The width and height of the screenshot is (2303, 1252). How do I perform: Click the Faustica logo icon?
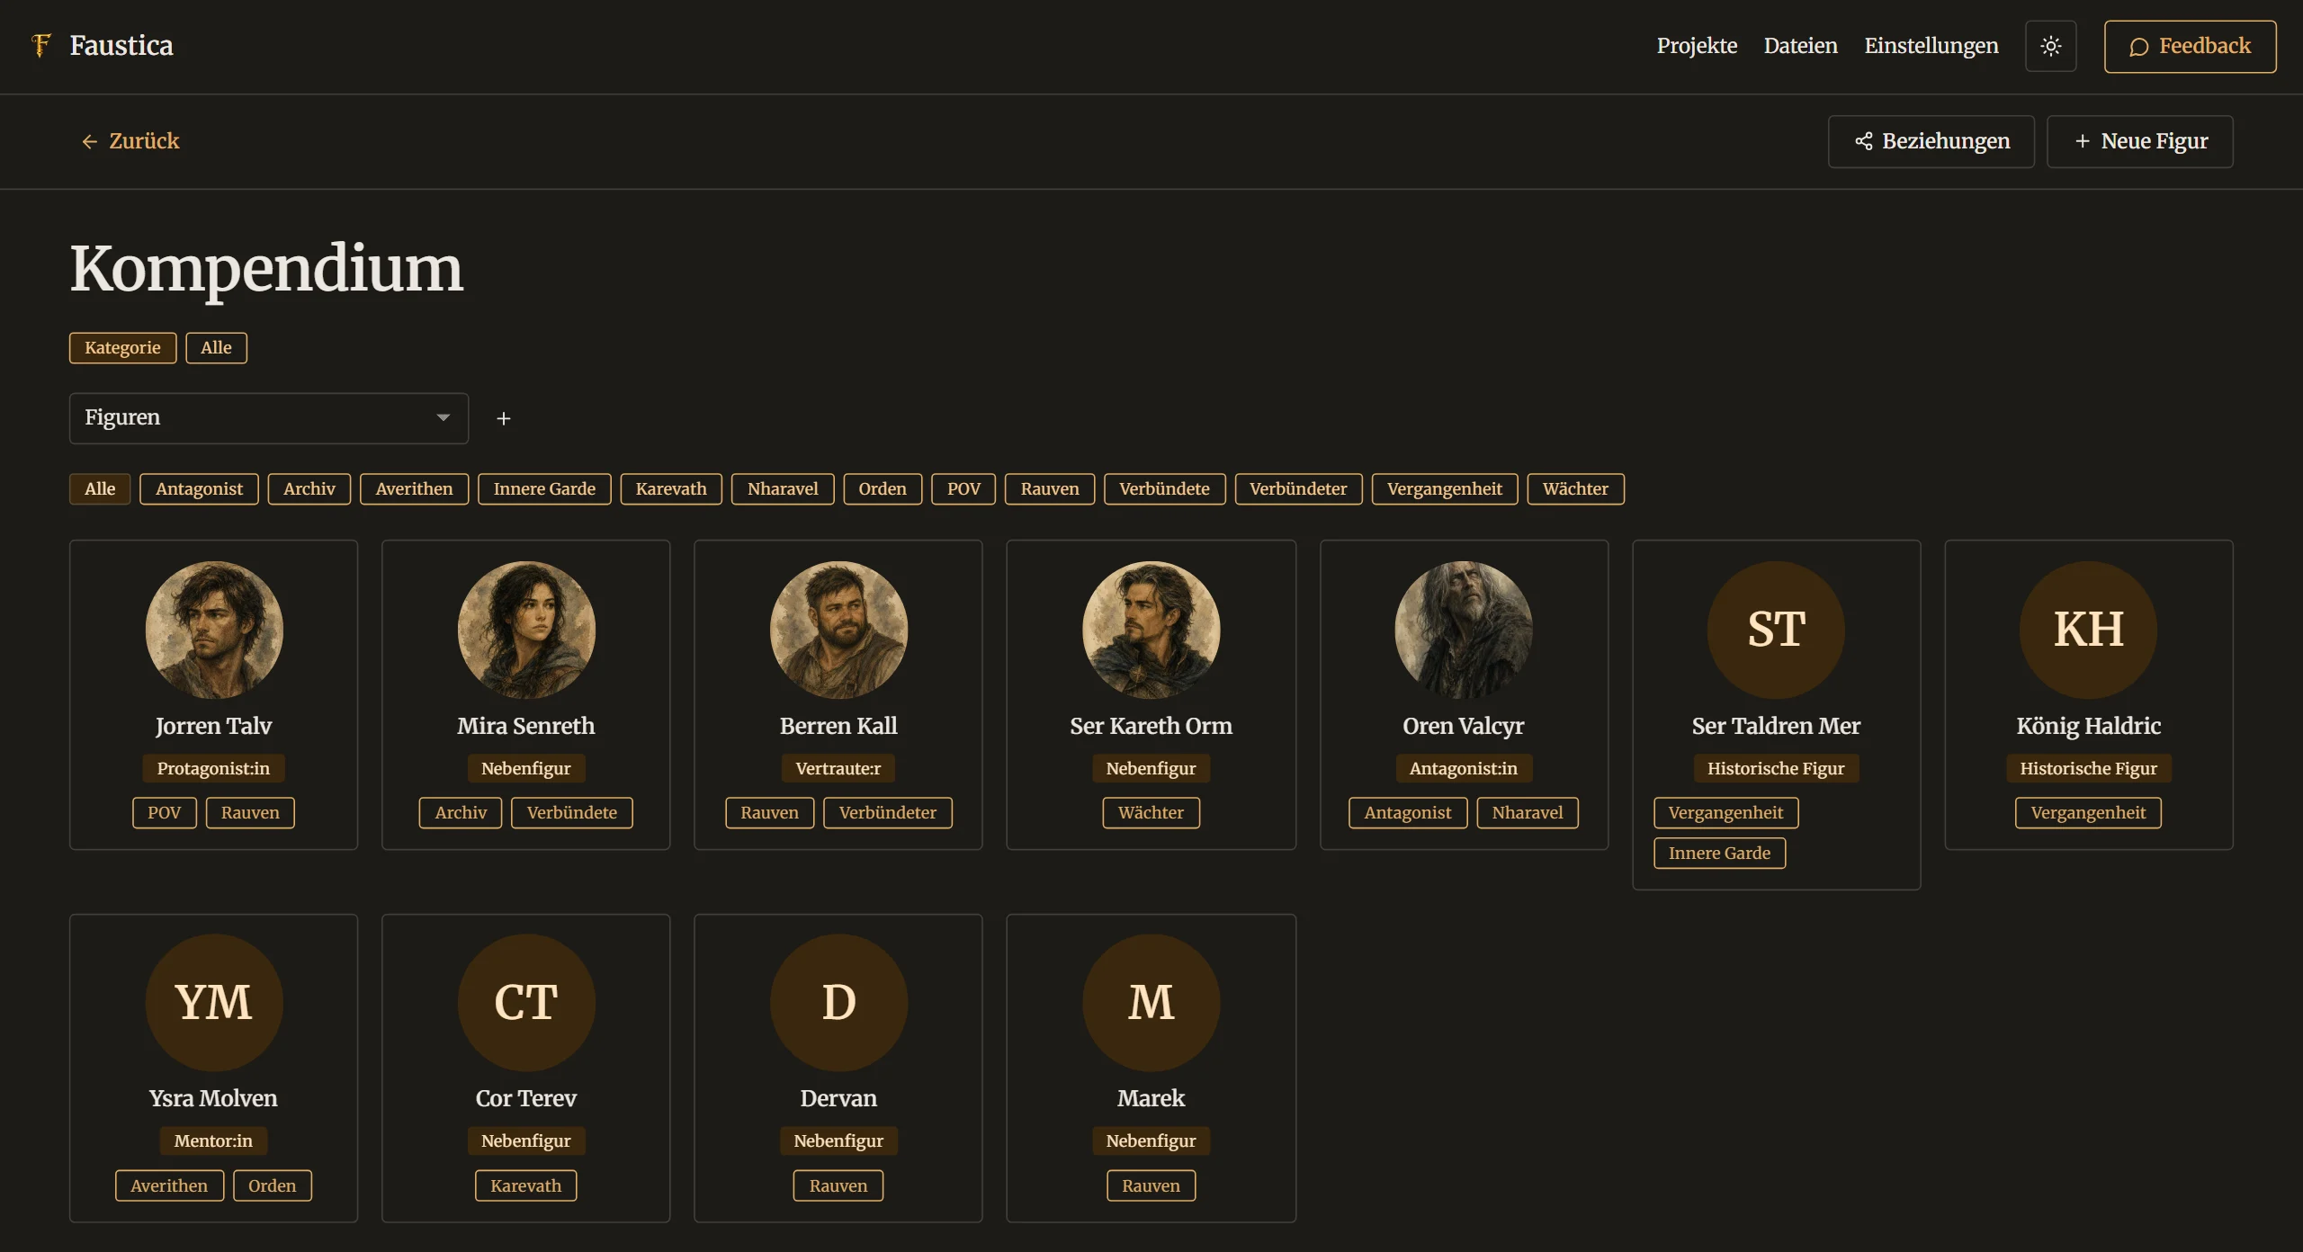[x=40, y=45]
